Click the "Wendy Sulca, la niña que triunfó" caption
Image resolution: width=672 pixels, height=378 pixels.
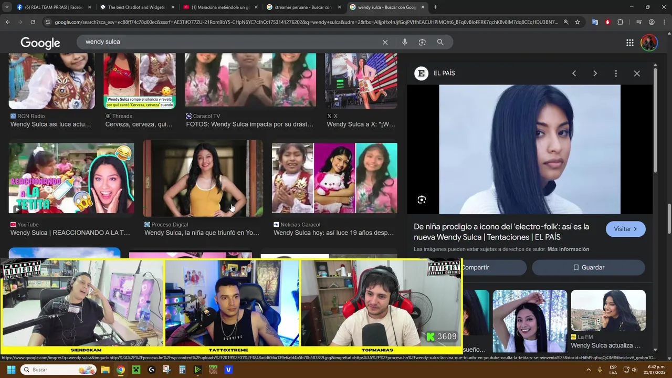coord(202,233)
